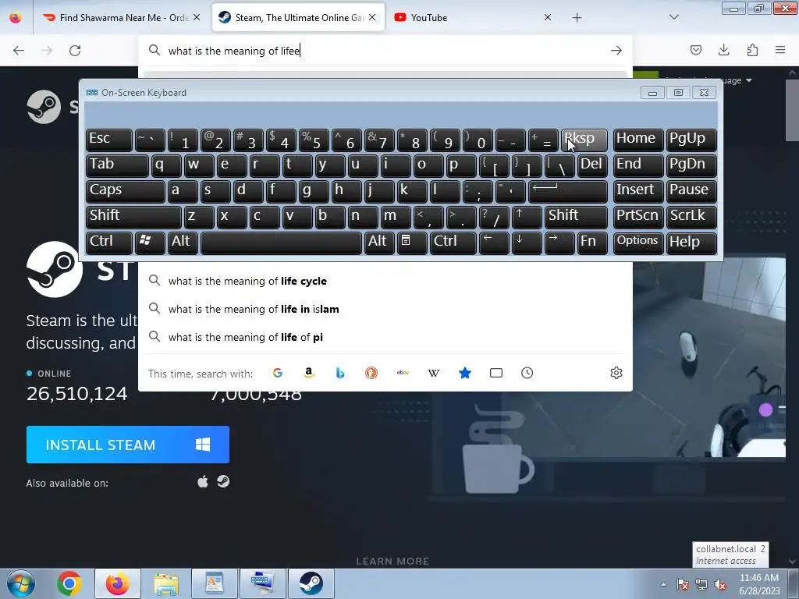Screen dimensions: 799x599
Task: Click the context menu key on keyboard
Action: pyautogui.click(x=412, y=243)
